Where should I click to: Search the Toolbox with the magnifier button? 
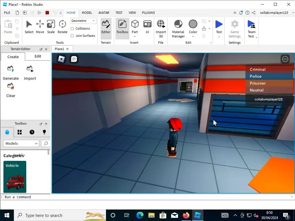tap(46, 143)
